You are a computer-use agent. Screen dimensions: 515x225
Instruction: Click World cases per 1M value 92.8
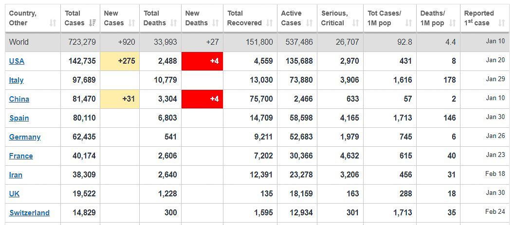[405, 42]
